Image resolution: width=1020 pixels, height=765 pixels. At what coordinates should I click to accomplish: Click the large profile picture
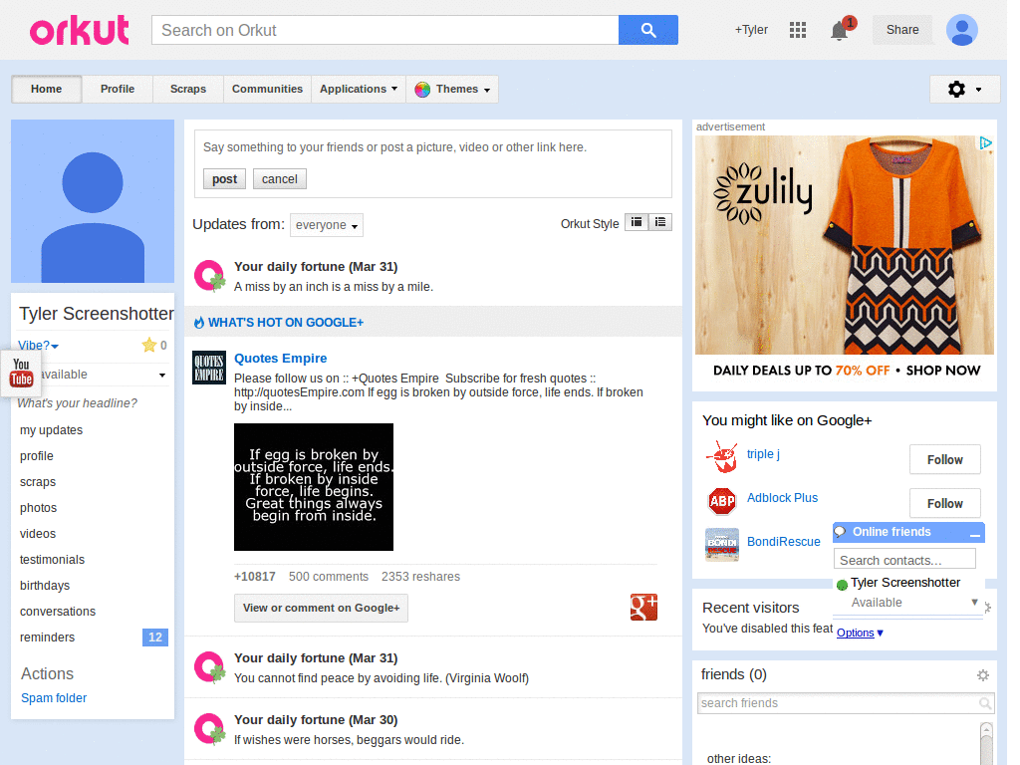(93, 201)
